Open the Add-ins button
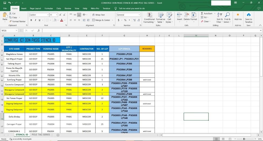Screen dimensions: 263x141 pyautogui.click(x=238, y=17)
